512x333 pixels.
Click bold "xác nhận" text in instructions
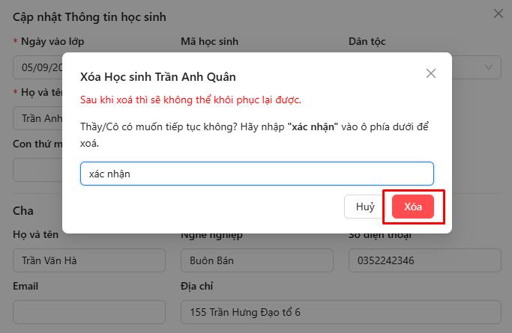pos(313,126)
